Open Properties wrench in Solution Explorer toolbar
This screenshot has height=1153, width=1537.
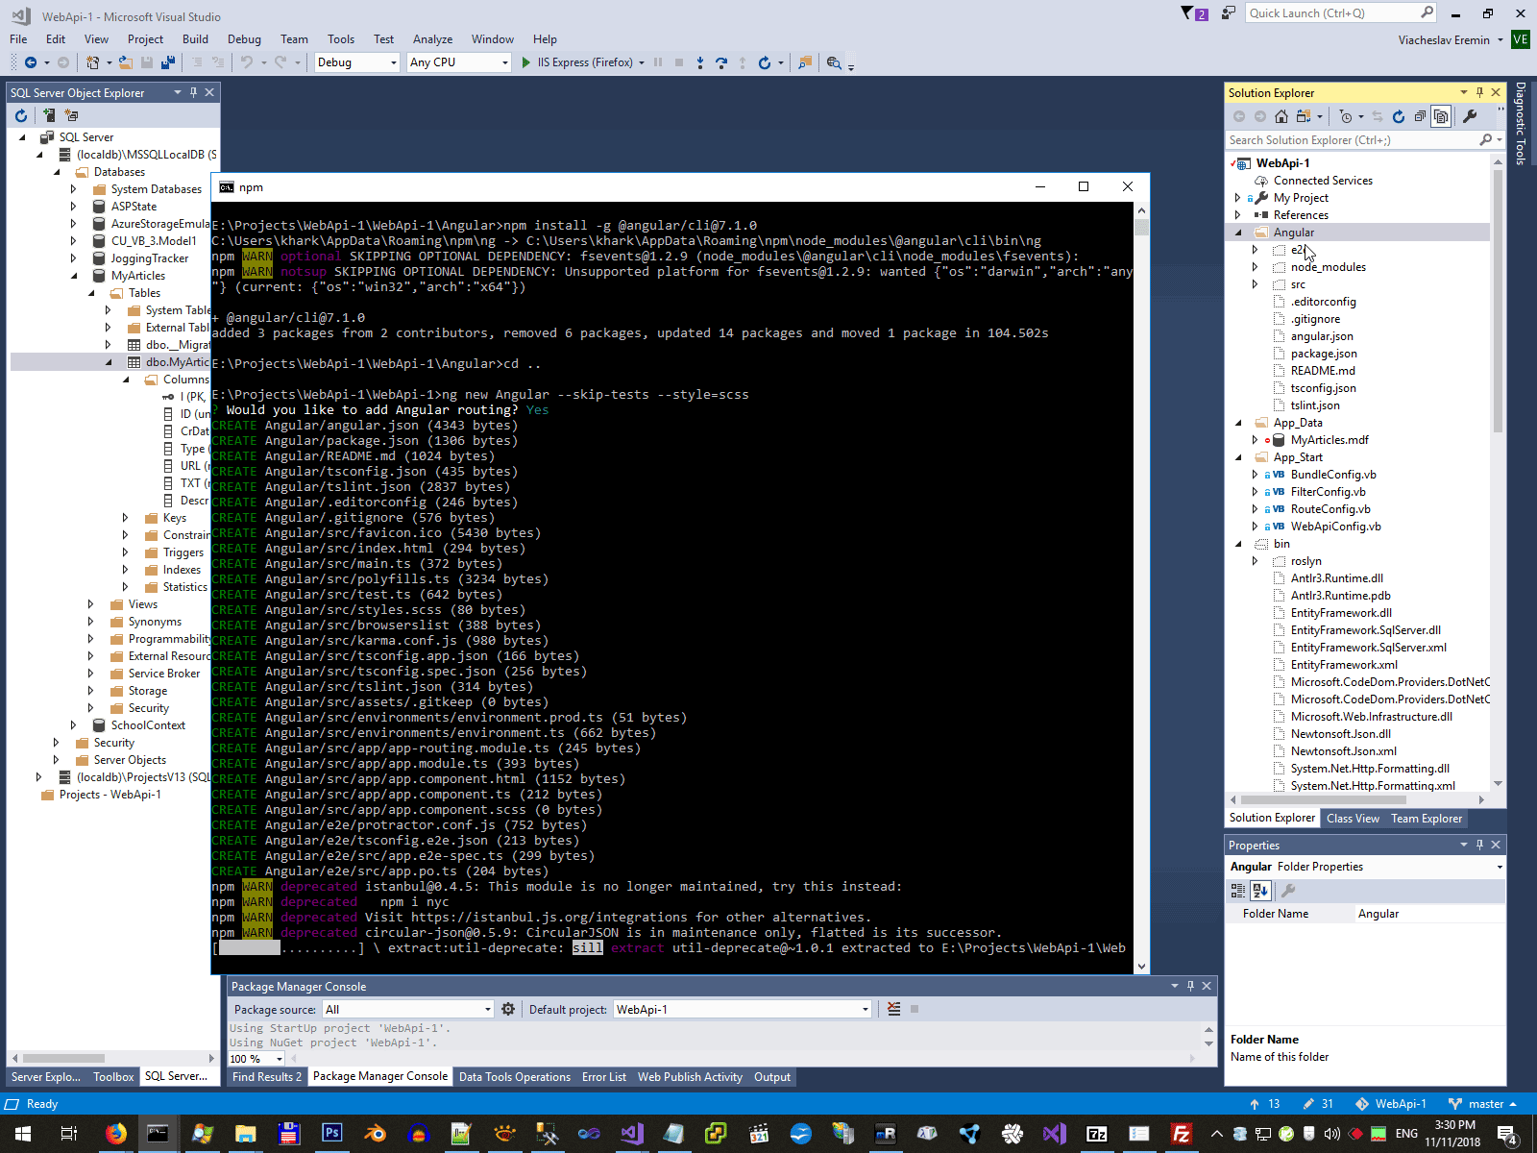coord(1470,116)
